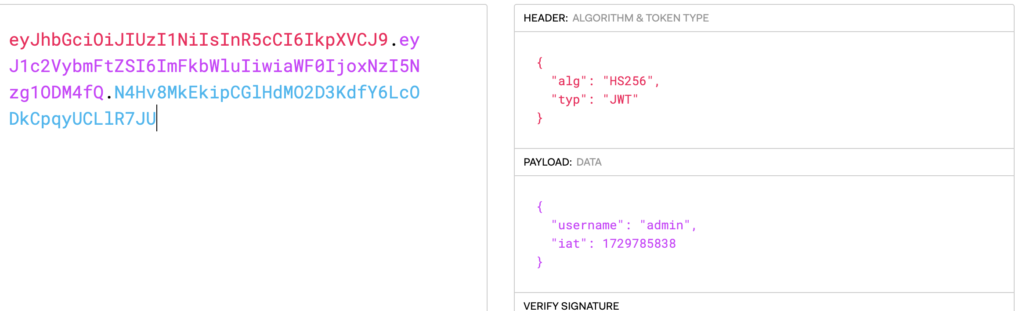1019x311 pixels.
Task: Click the VERIFY SIGNATURE section heading
Action: pyautogui.click(x=571, y=306)
